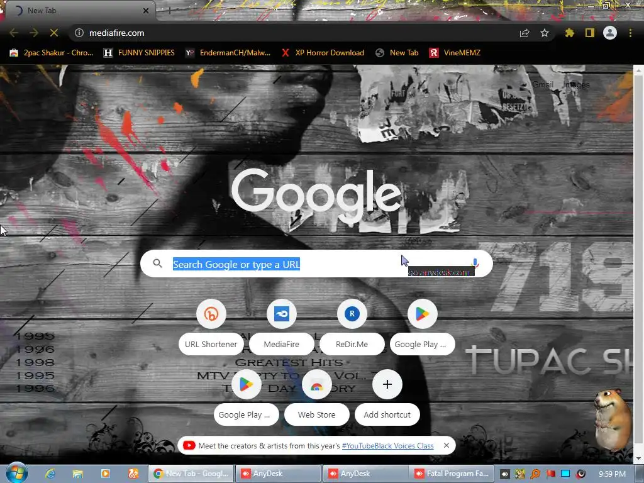Bookmark this tab with the star
Viewport: 644px width, 483px height.
coord(545,33)
